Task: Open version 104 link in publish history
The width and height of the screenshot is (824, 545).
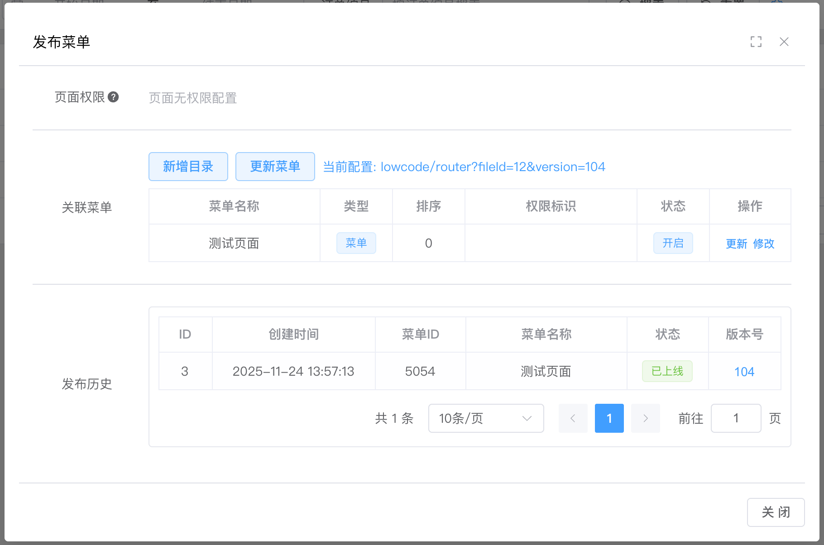Action: click(744, 372)
